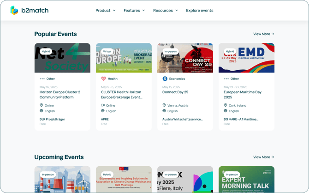Click the date May 16, 2025
The height and width of the screenshot is (193, 309).
coord(48,87)
